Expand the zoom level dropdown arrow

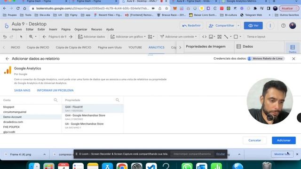pyautogui.click(x=36, y=37)
